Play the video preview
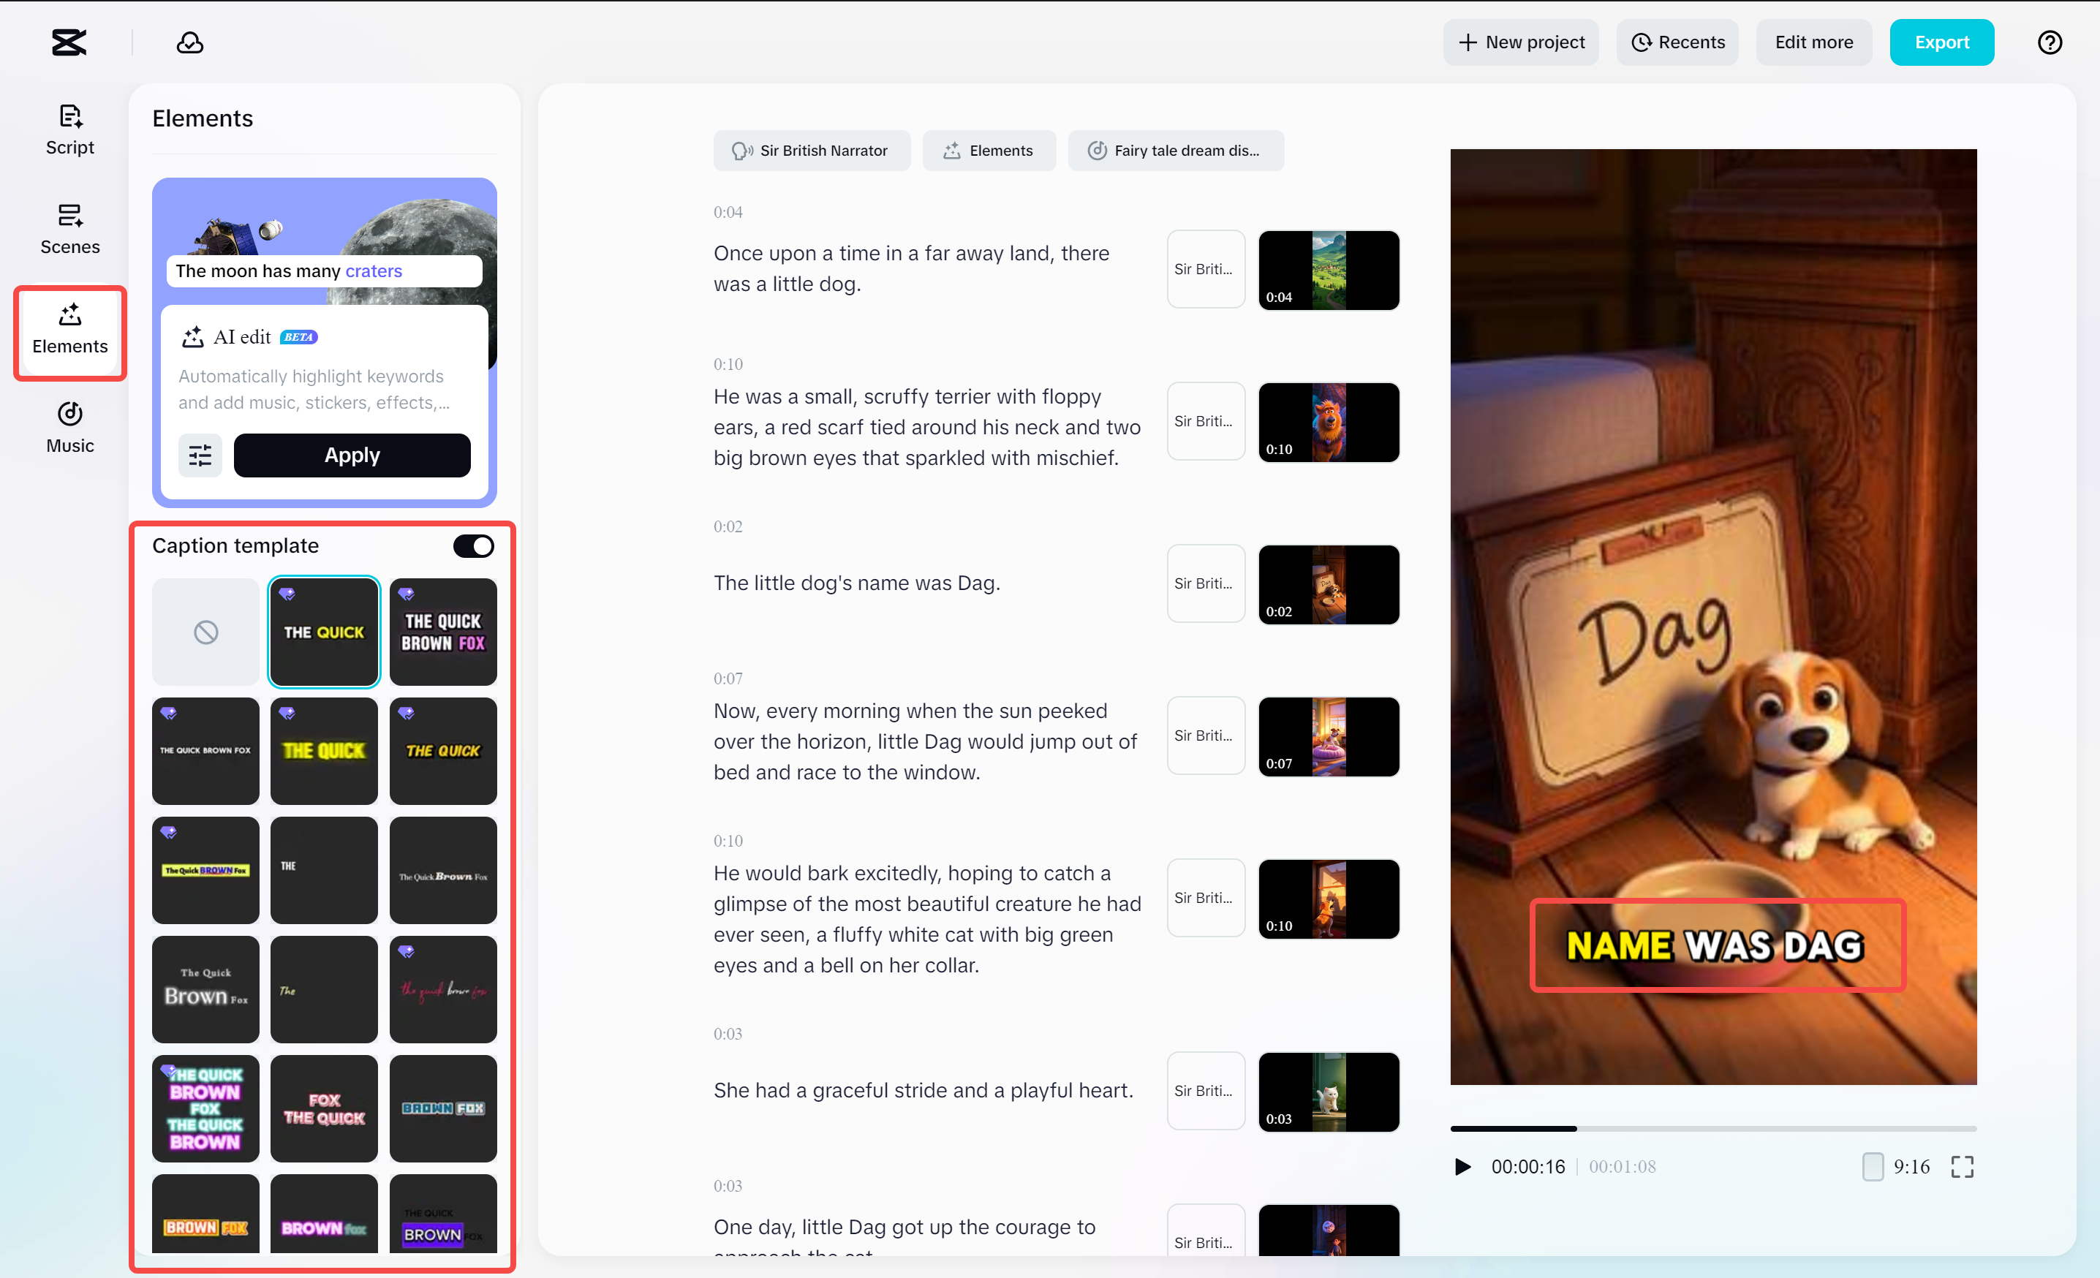This screenshot has width=2100, height=1278. pos(1462,1166)
